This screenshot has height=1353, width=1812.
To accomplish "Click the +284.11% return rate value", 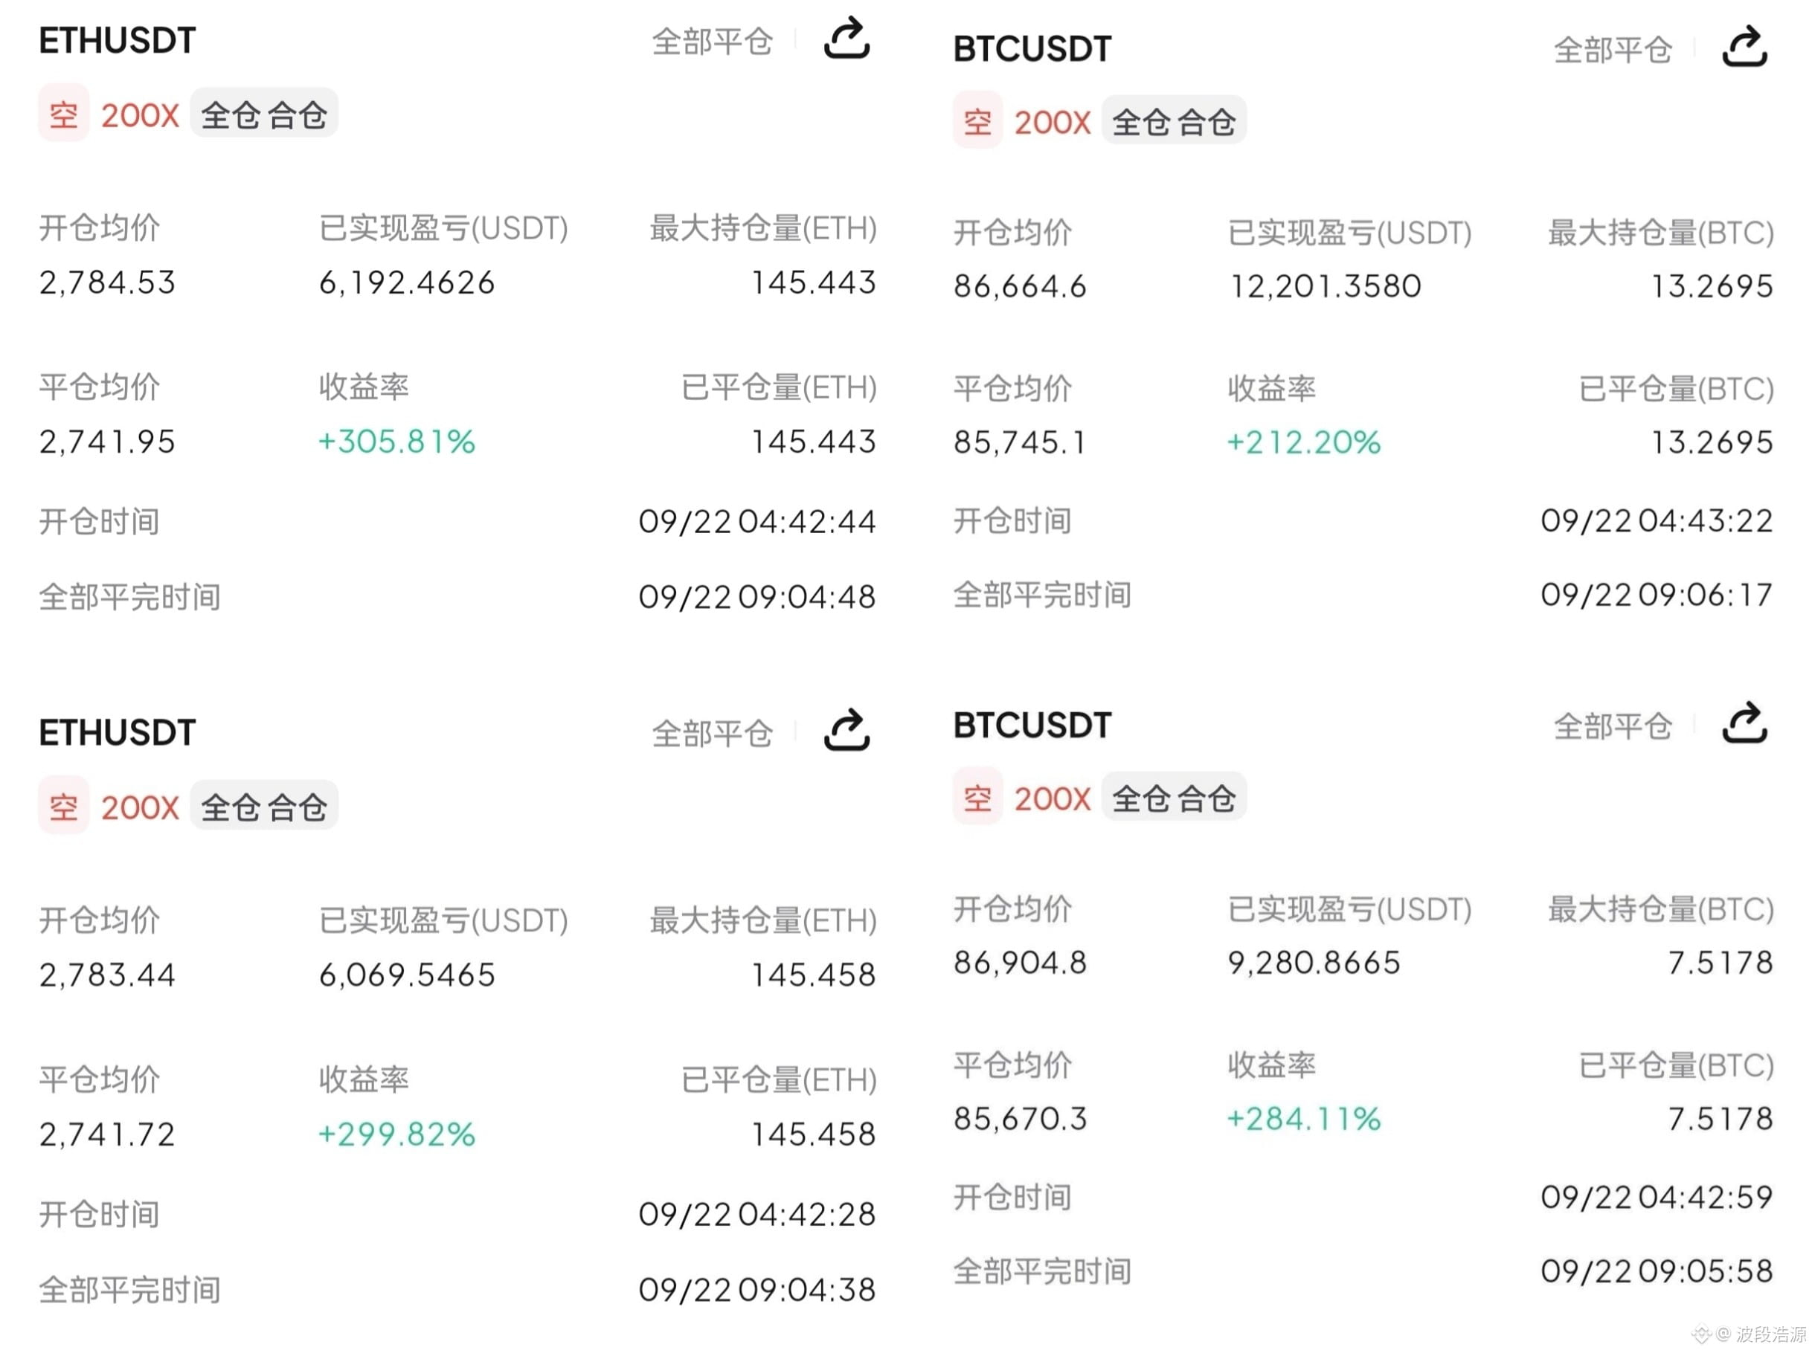I will coord(1303,1118).
